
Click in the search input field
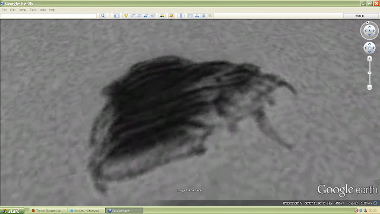(x=49, y=16)
